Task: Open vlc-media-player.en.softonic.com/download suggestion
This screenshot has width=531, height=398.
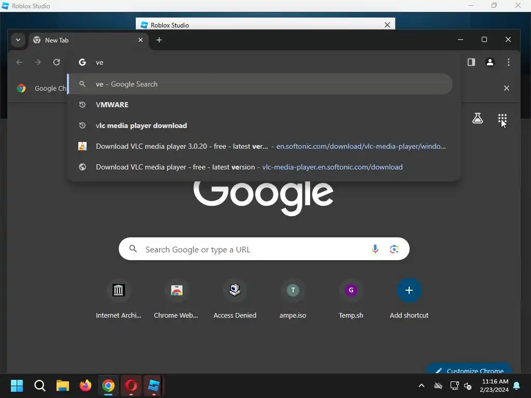Action: pos(260,167)
